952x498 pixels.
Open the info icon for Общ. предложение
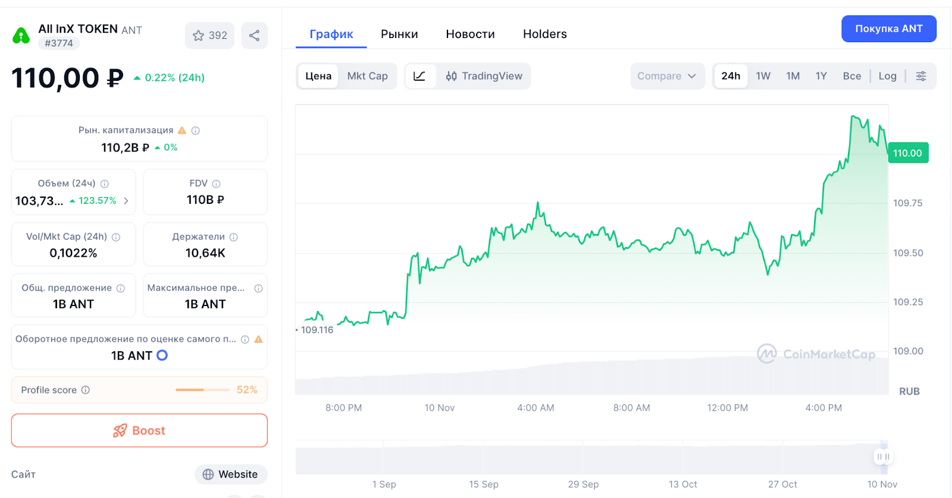pyautogui.click(x=121, y=288)
